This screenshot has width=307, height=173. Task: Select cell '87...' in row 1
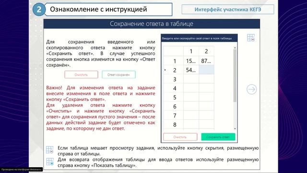(206, 61)
